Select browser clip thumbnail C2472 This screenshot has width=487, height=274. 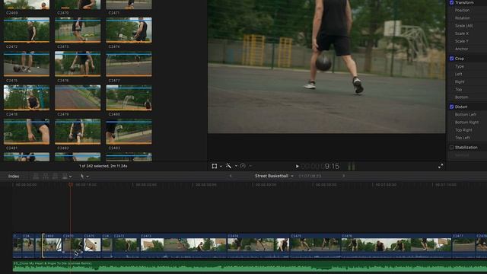(27, 30)
